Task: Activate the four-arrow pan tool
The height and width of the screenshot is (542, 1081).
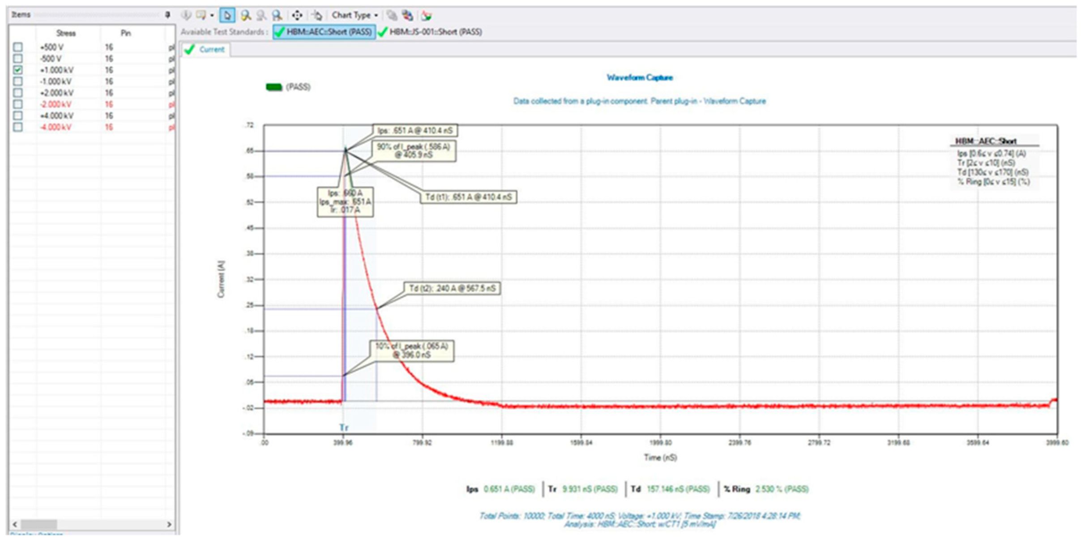Action: click(x=297, y=16)
